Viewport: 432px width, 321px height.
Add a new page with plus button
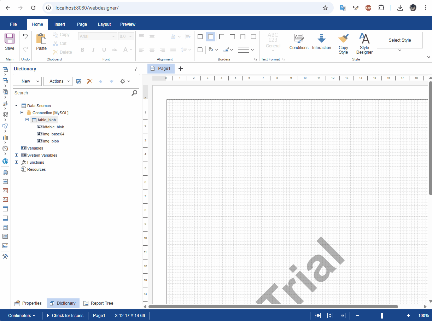(x=181, y=69)
